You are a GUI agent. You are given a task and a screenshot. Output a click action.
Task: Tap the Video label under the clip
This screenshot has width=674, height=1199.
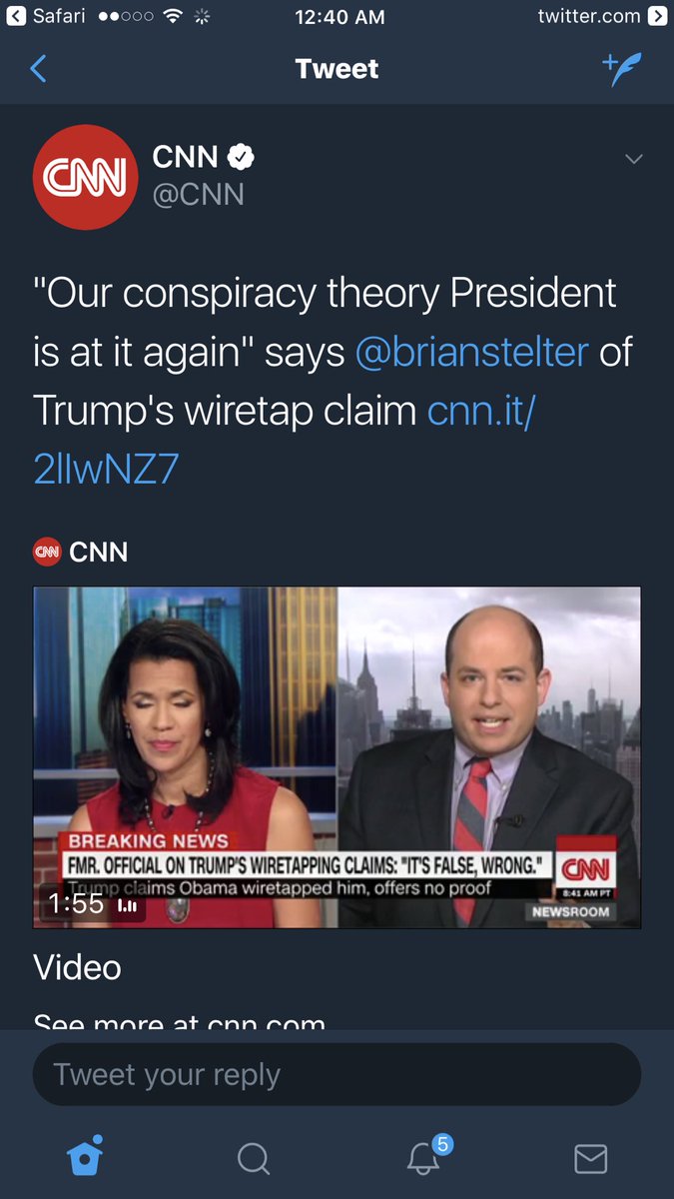tap(77, 967)
